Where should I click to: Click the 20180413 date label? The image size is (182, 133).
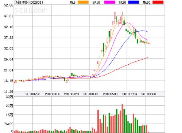tap(91, 94)
